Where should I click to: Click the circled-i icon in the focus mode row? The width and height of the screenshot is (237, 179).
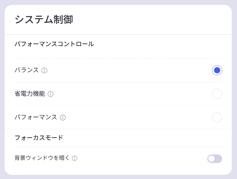(74, 158)
